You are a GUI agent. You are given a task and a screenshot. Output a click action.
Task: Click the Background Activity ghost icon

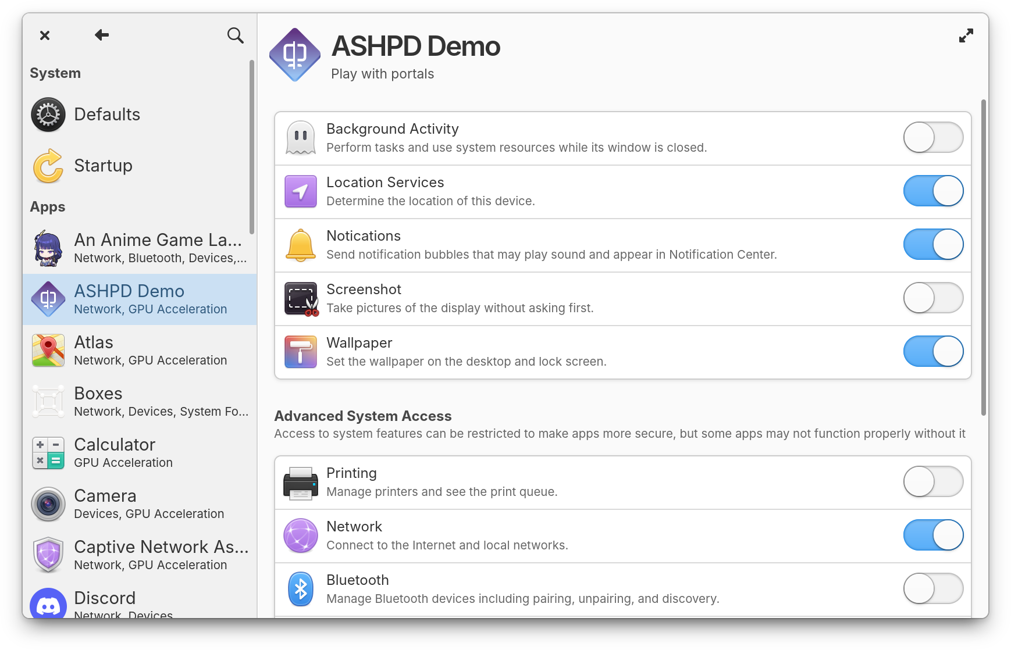click(301, 138)
